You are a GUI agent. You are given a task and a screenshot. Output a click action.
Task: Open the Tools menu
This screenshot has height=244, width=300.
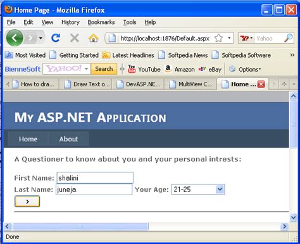tap(130, 22)
